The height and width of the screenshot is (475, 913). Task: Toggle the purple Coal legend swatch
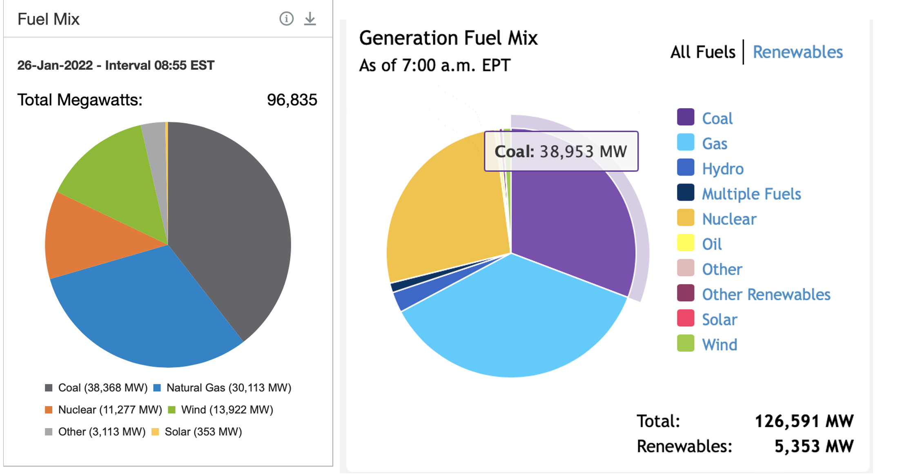pos(685,117)
